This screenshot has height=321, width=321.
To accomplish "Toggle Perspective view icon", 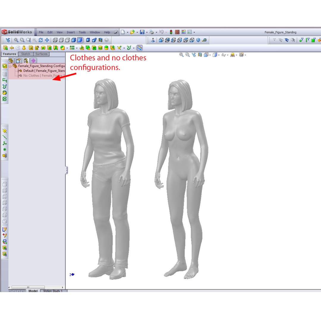I will pos(94,40).
